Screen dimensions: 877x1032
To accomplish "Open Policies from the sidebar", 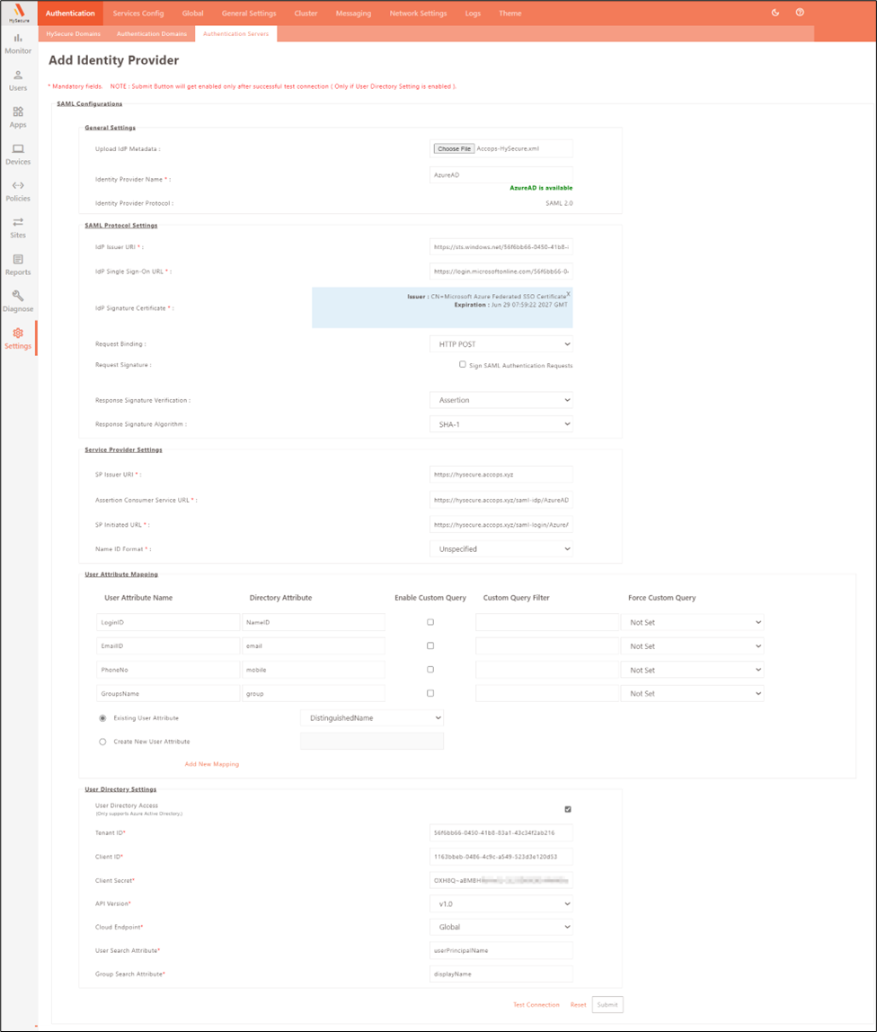I will (18, 185).
